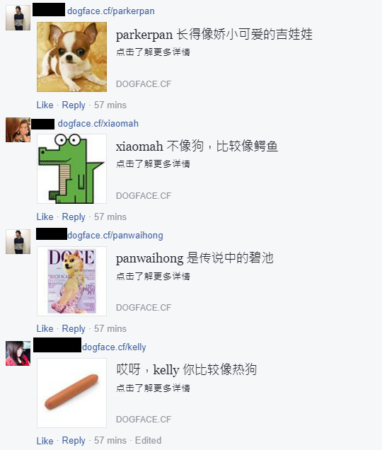The image size is (382, 450).
Task: Reply to the parkerpan chihuahua comment
Action: 74,105
